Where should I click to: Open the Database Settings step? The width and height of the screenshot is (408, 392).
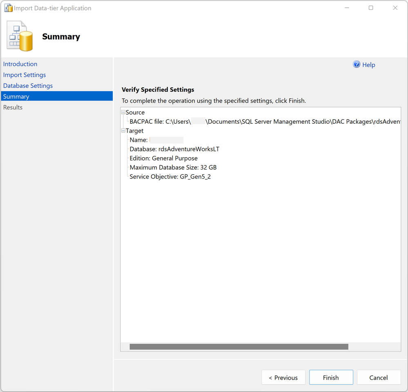[28, 86]
